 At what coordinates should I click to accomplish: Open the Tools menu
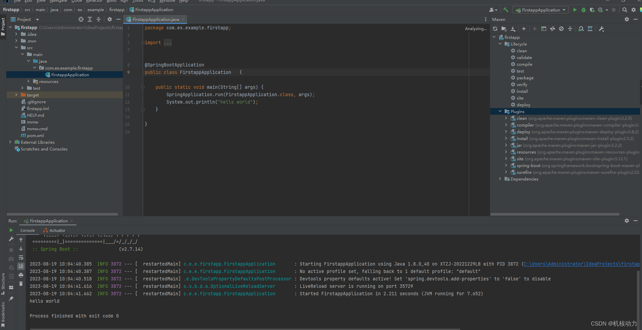pos(138,1)
